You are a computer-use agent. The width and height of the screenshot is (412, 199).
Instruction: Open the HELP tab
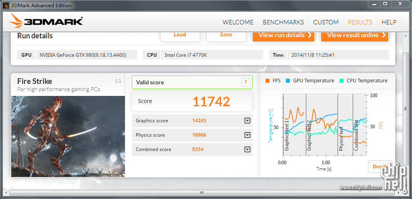389,22
